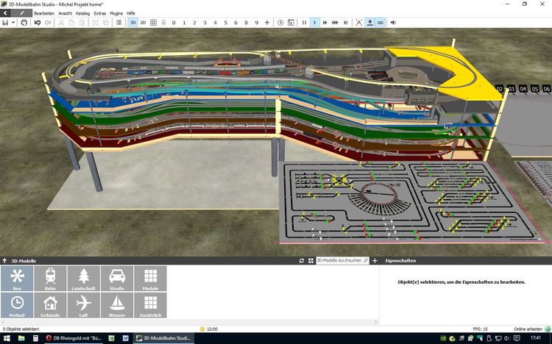Select the Landschaft tree category
This screenshot has height=344, width=552.
click(83, 278)
